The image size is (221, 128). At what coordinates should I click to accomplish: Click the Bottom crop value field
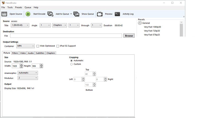89,85
